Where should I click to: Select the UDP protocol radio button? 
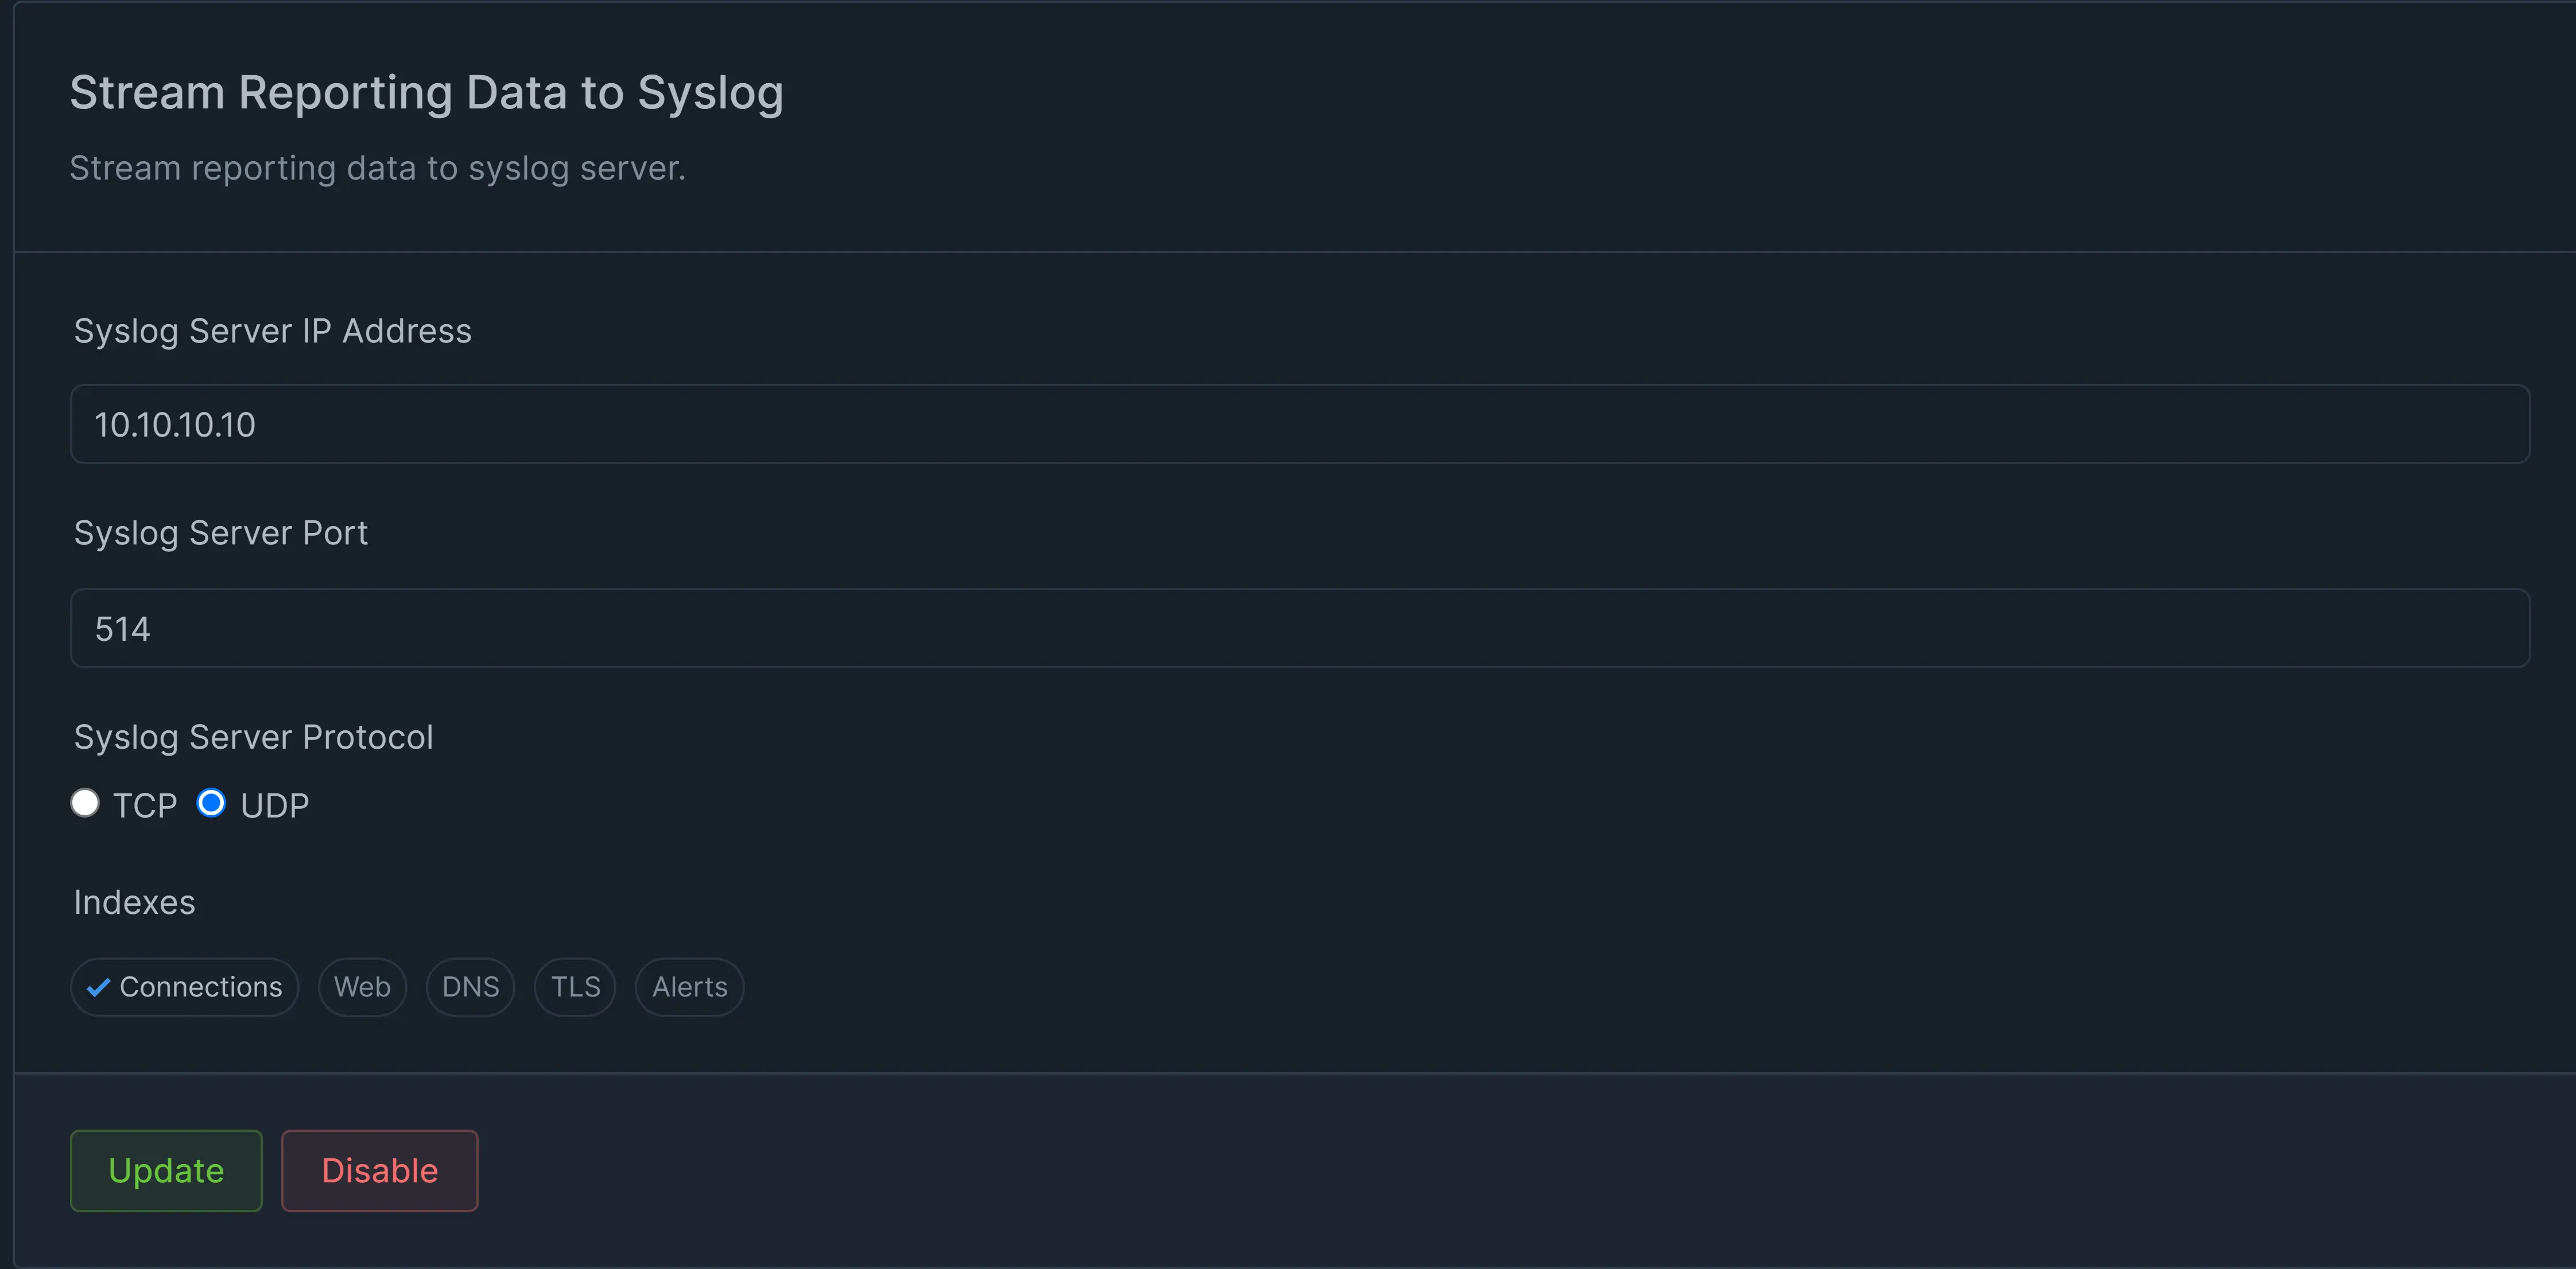pyautogui.click(x=211, y=803)
